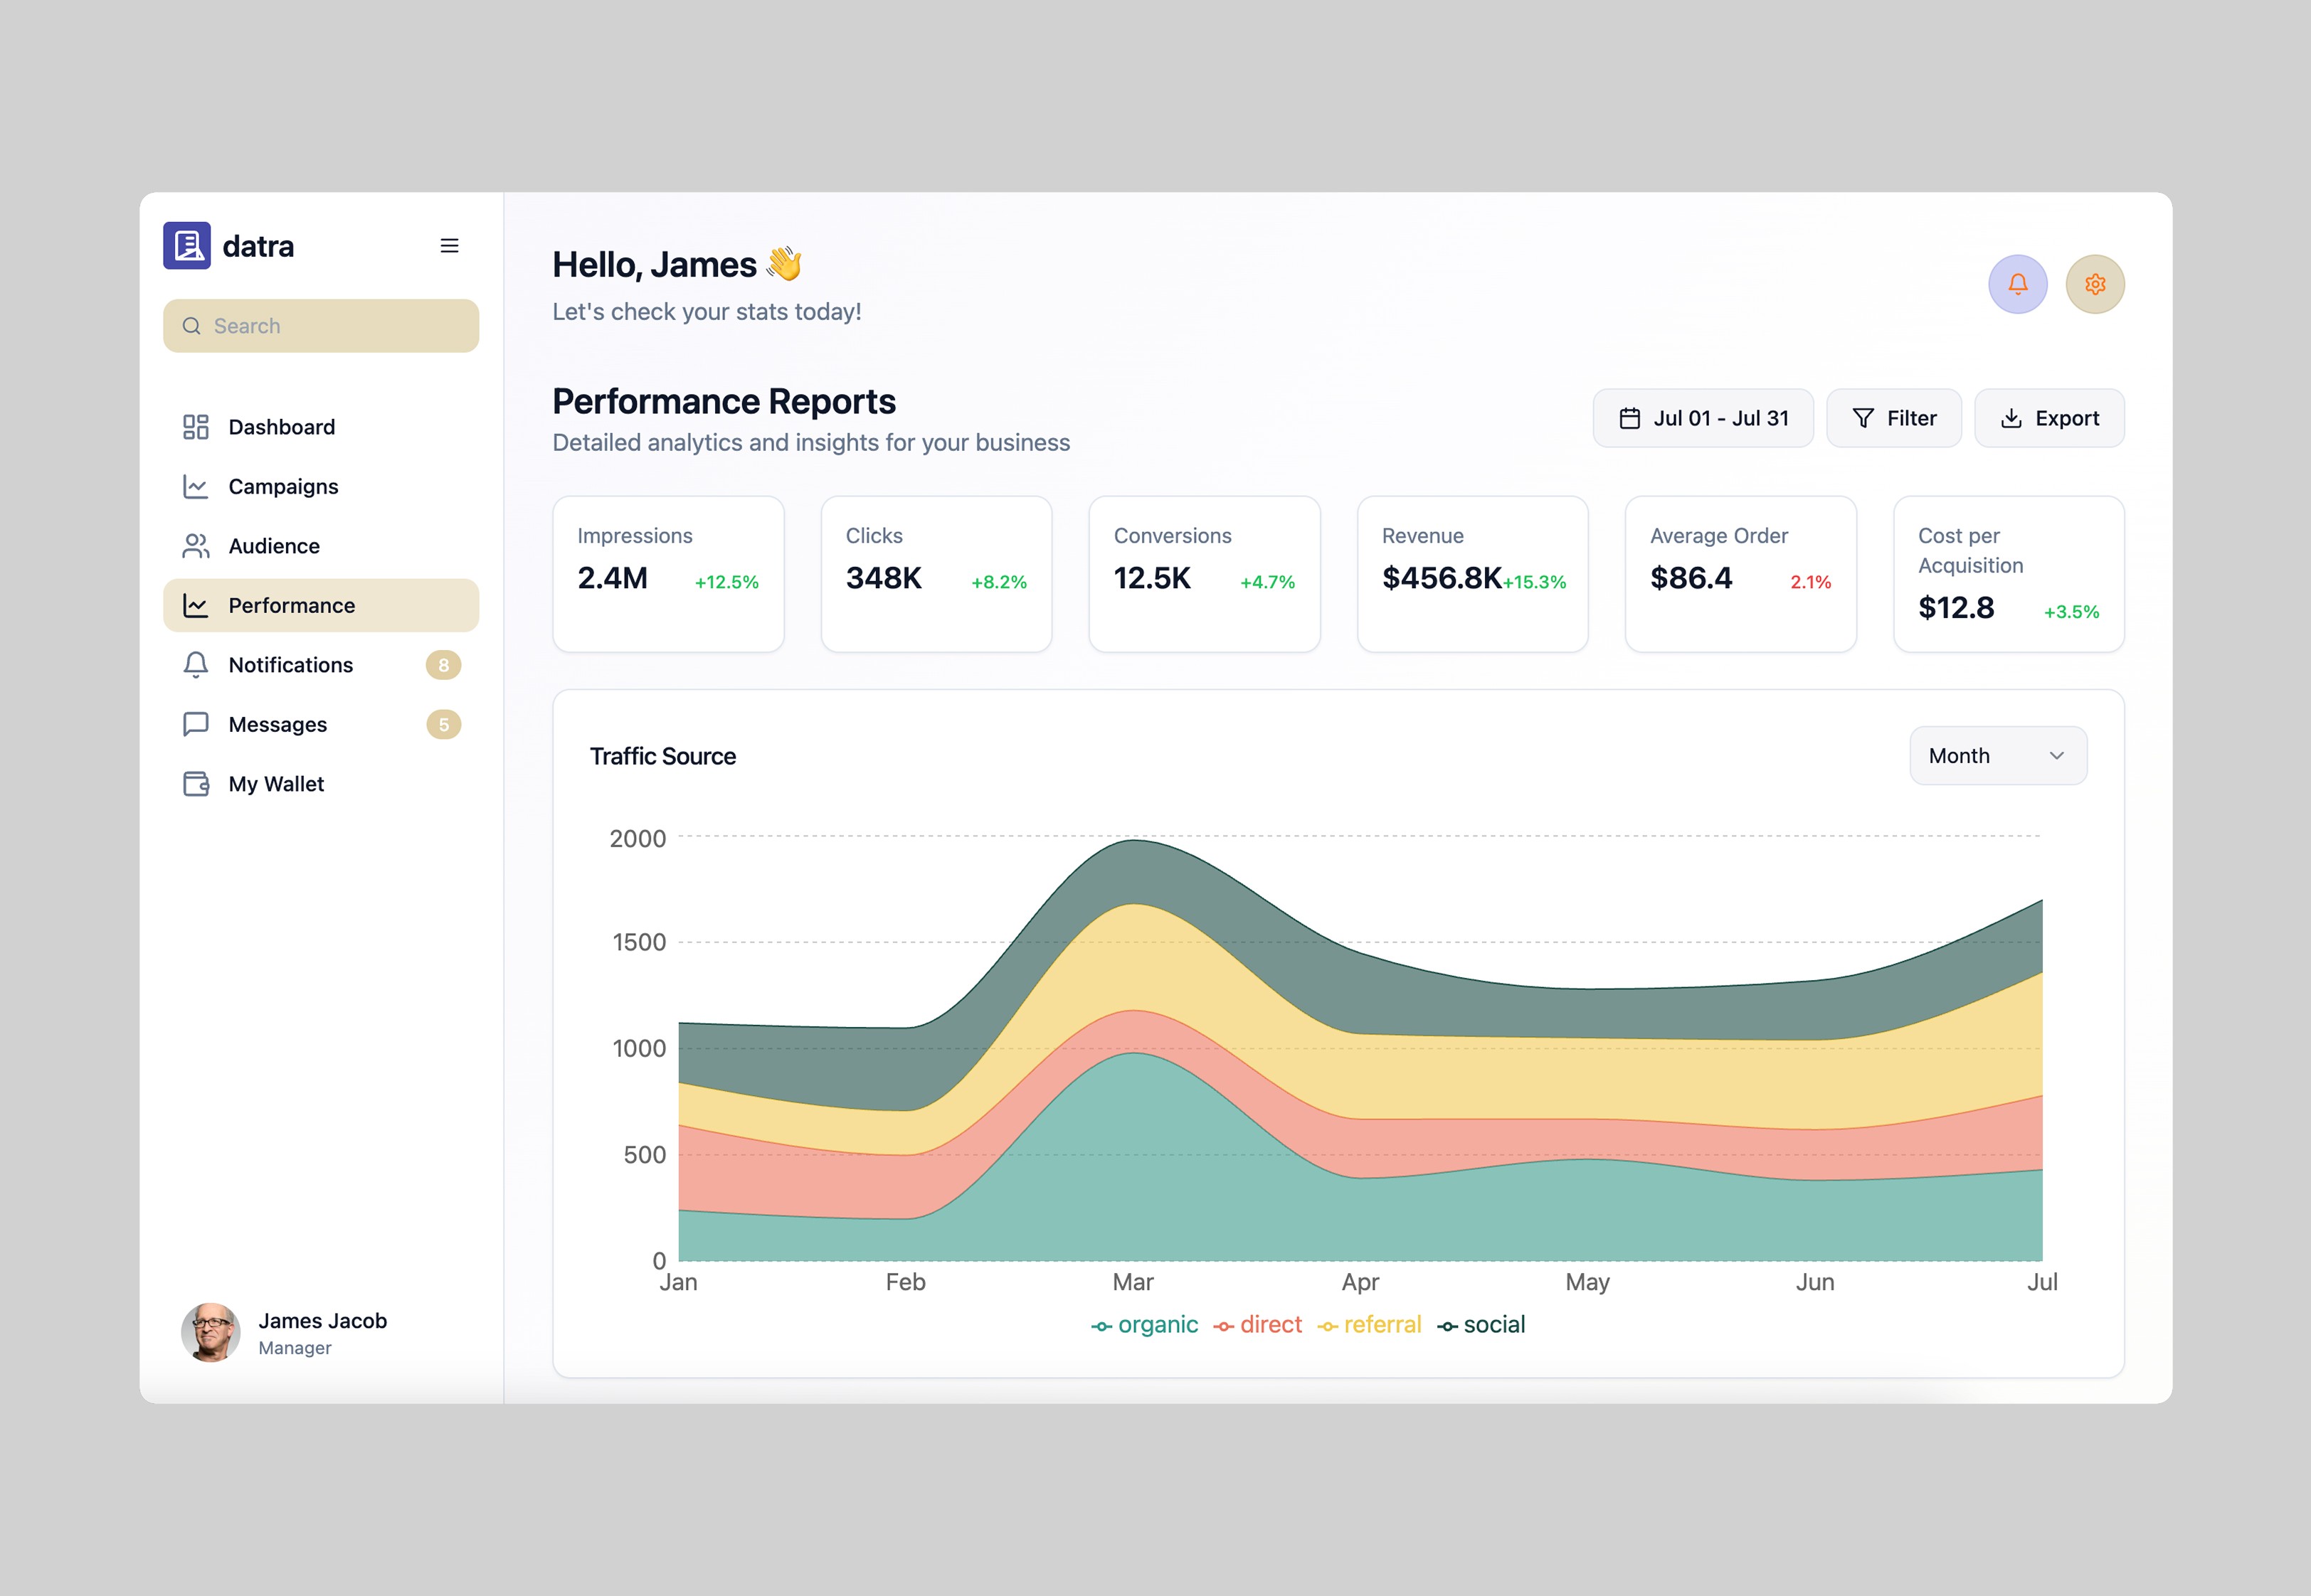
Task: Click the Messages chat bubble icon
Action: [x=196, y=724]
